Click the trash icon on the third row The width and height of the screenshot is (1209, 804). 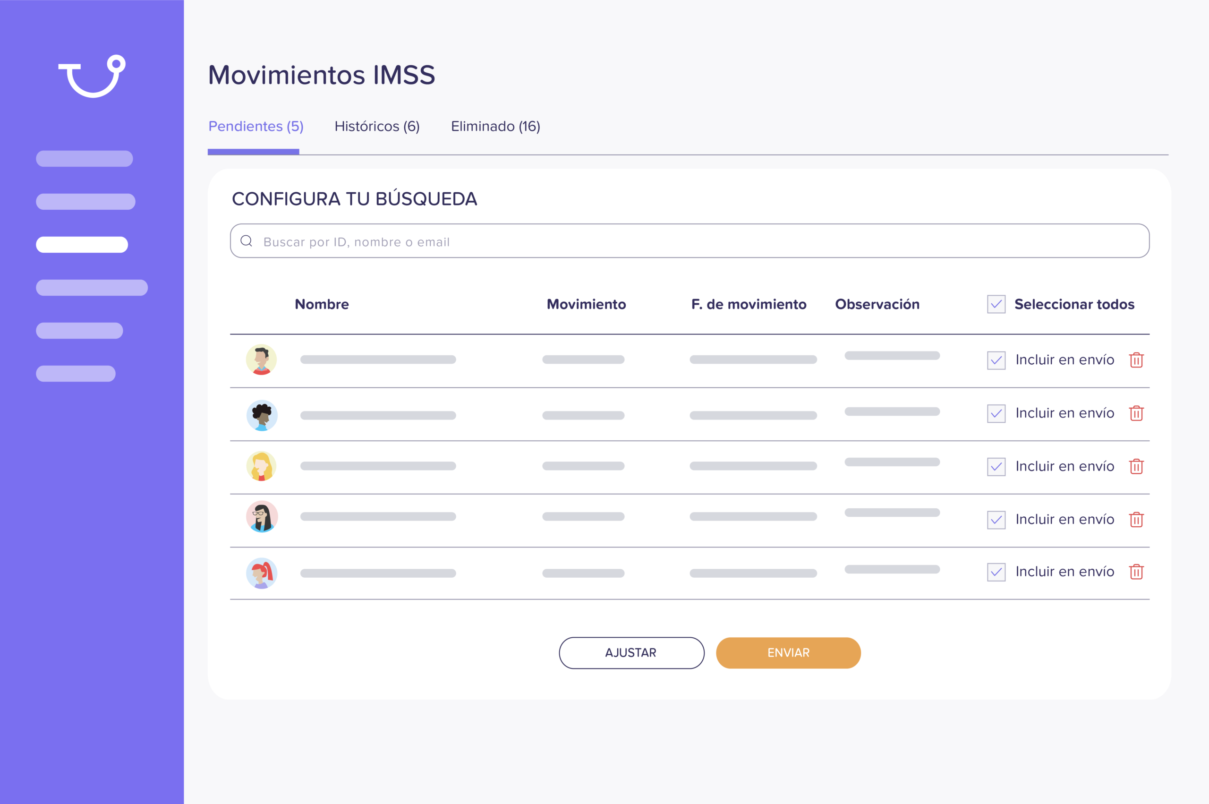coord(1137,467)
